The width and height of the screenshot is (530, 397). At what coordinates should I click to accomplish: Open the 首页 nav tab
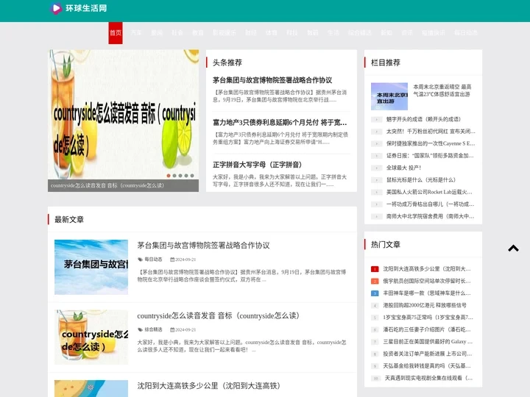(116, 33)
